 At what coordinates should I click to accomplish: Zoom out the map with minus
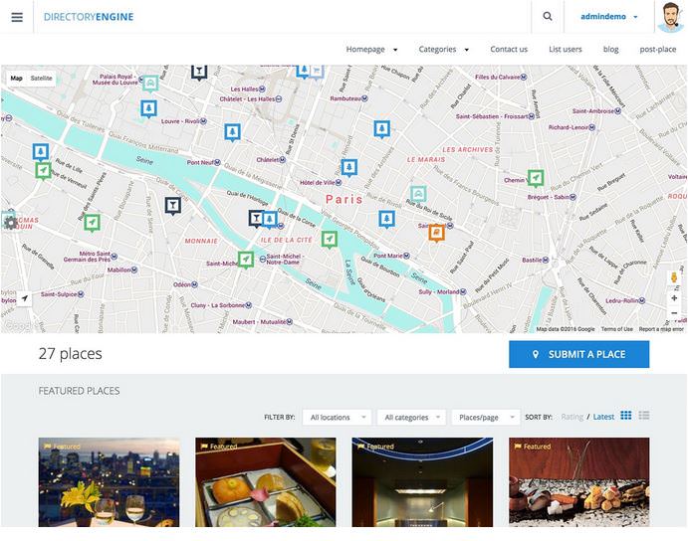click(674, 313)
